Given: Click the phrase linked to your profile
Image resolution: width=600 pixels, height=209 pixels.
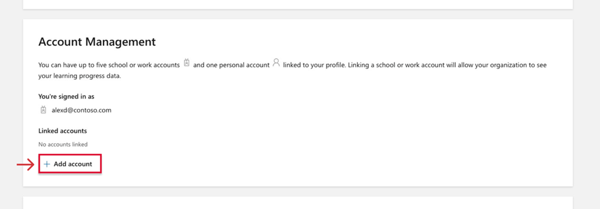Looking at the screenshot, I should click(314, 65).
